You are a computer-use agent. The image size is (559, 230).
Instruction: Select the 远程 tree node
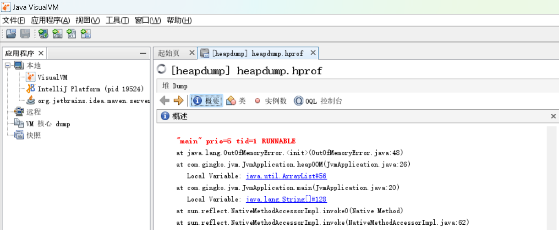[x=34, y=112]
